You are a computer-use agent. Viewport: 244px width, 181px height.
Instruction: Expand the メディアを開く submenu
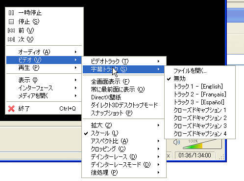44,96
